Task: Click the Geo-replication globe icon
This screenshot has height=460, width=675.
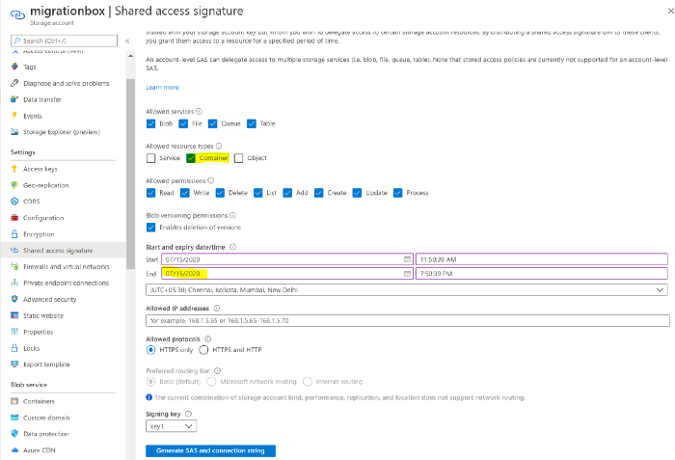Action: click(x=14, y=185)
